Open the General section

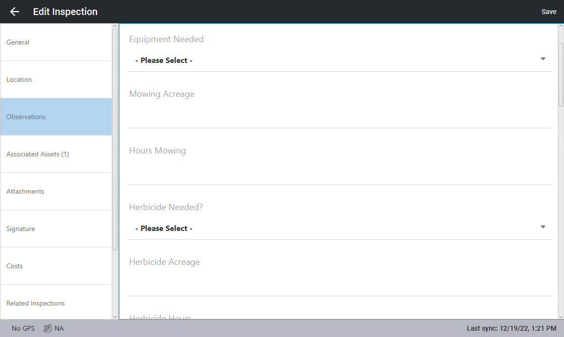tap(56, 42)
